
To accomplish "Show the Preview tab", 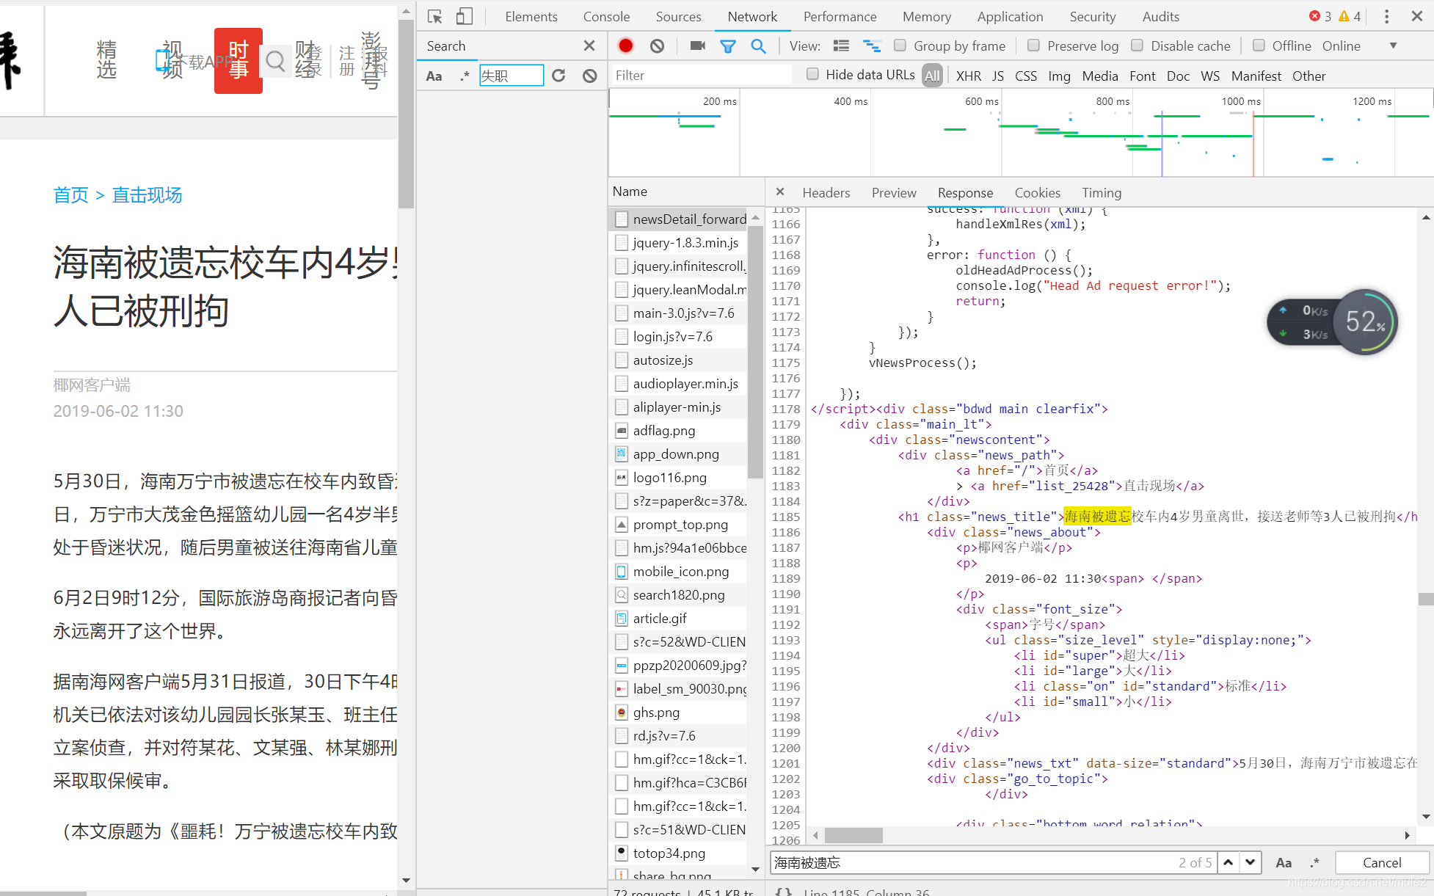I will click(893, 192).
